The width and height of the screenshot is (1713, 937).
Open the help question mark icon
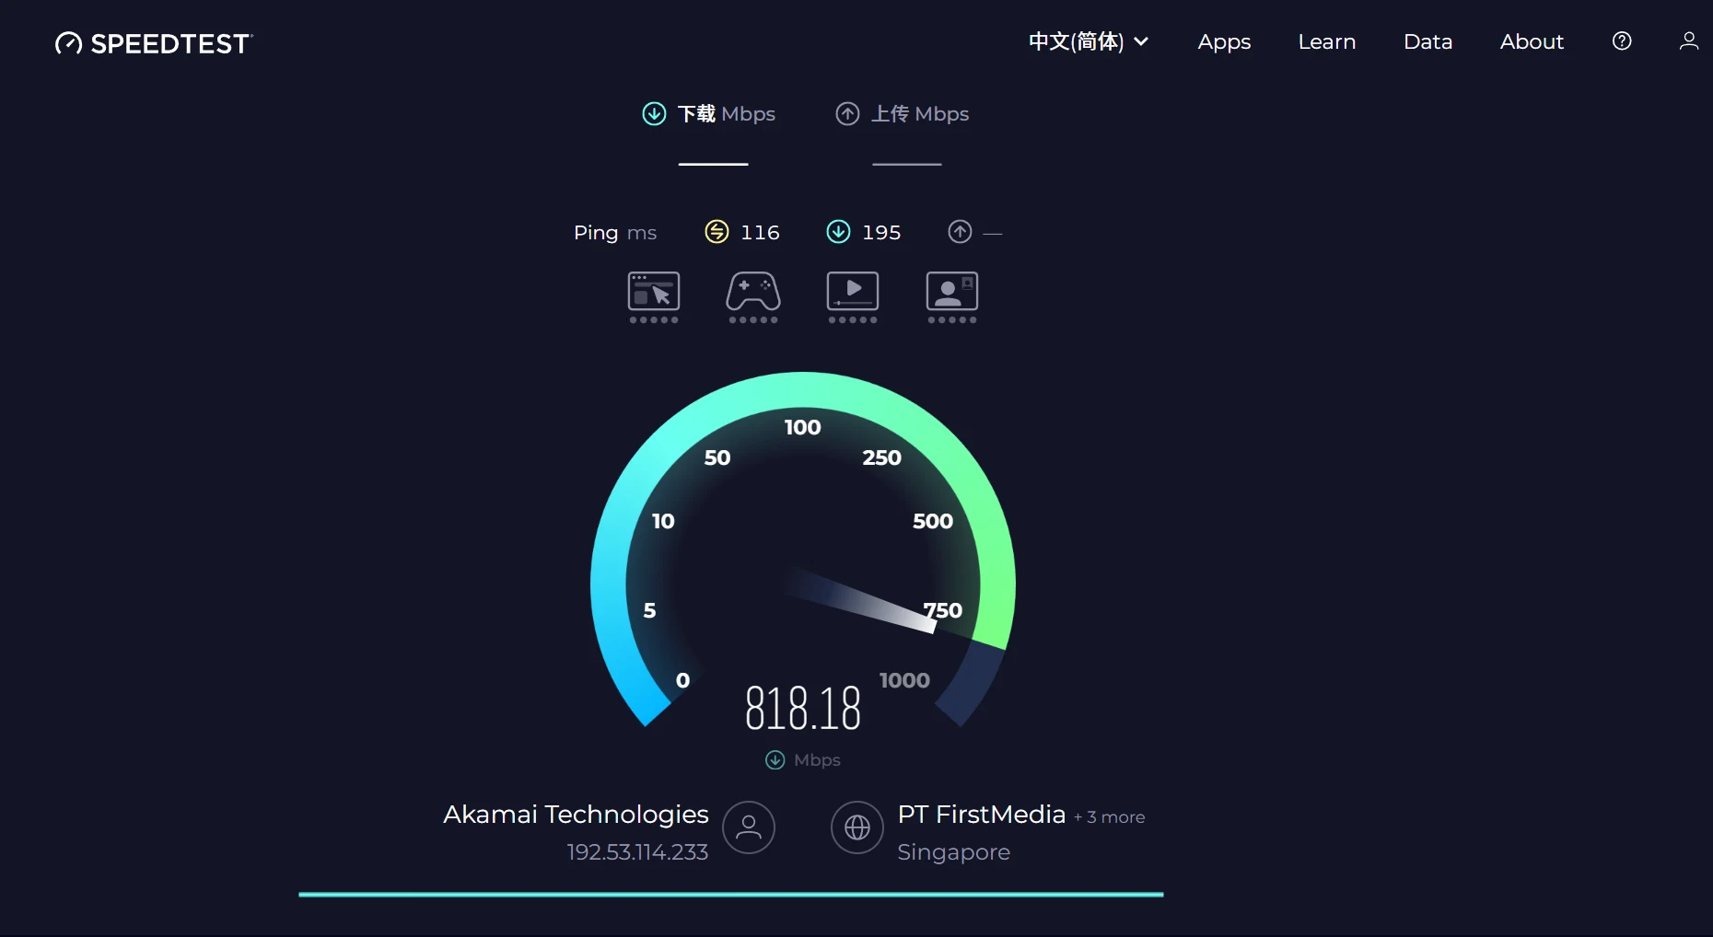[1622, 41]
